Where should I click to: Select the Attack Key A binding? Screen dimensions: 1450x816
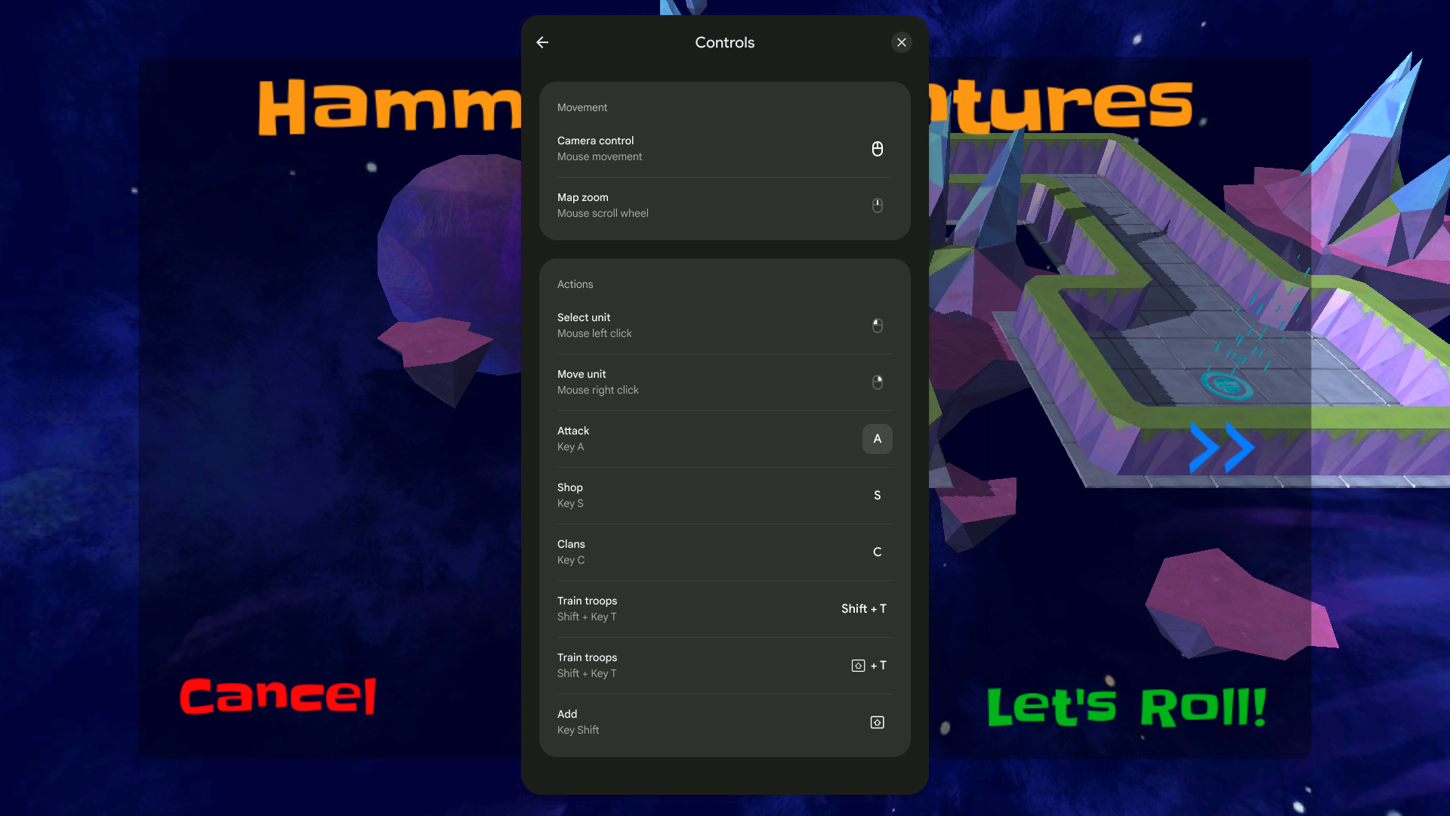(x=876, y=438)
